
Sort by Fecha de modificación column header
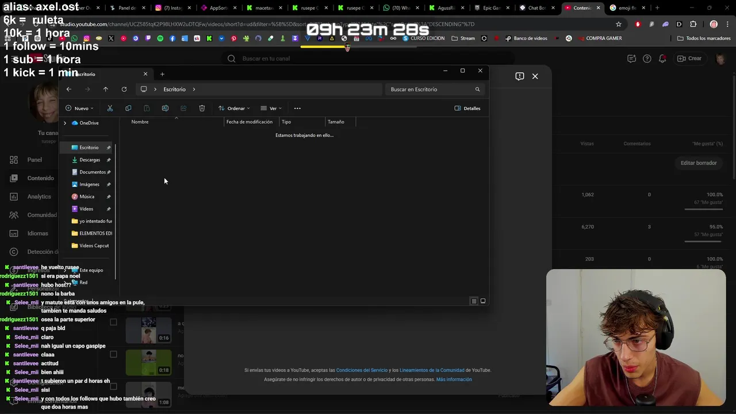click(250, 122)
